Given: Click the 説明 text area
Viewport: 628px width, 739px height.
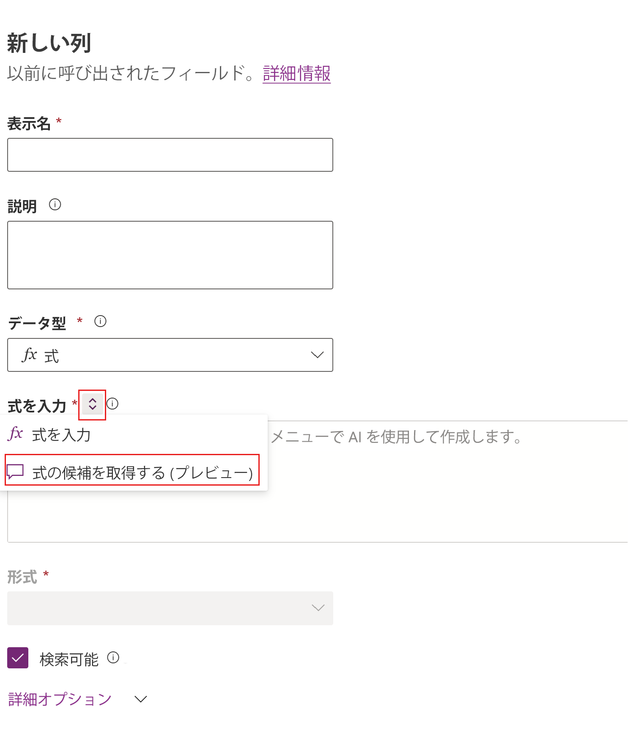Looking at the screenshot, I should click(170, 255).
